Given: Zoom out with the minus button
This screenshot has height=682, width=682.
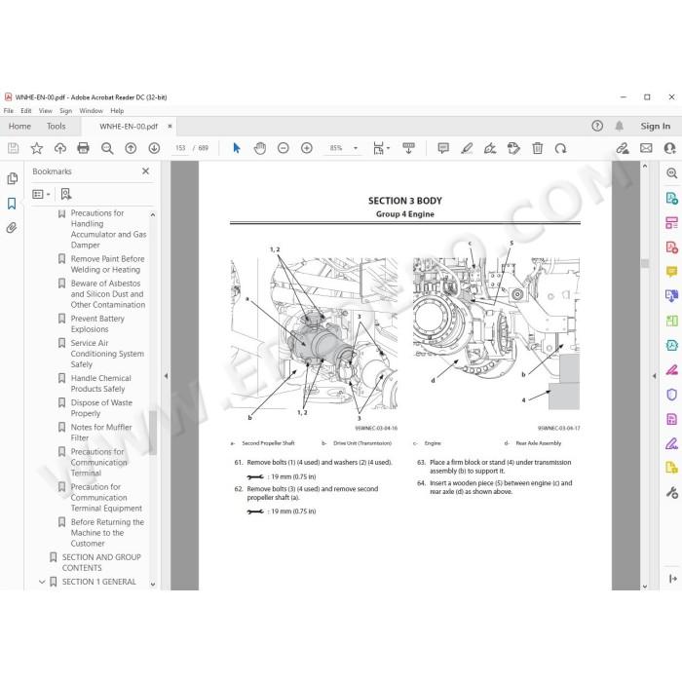Looking at the screenshot, I should (x=284, y=148).
